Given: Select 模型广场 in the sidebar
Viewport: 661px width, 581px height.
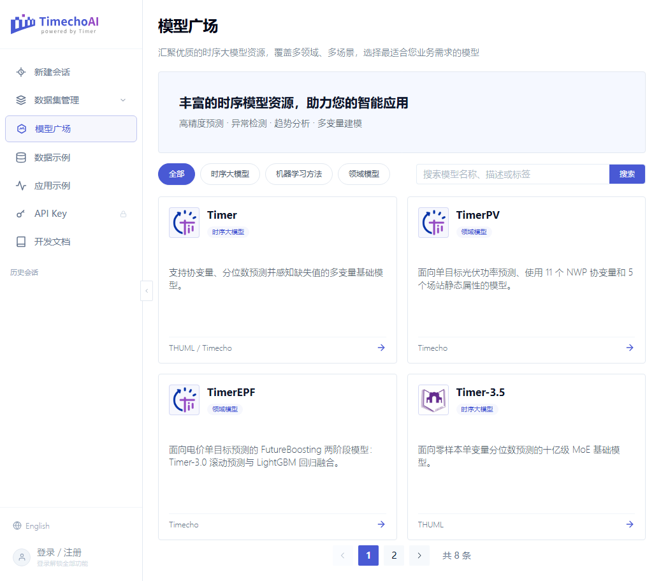Looking at the screenshot, I should point(71,129).
